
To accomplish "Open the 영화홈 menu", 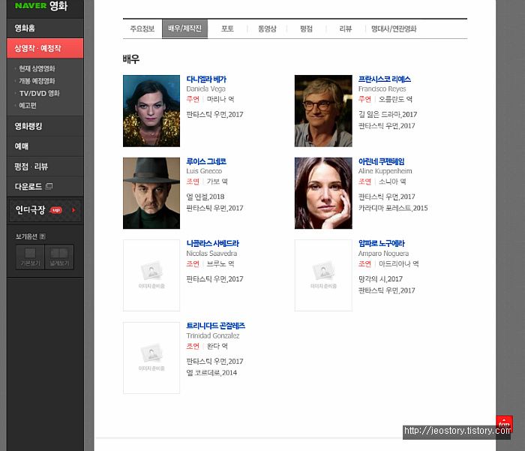I will (x=45, y=29).
